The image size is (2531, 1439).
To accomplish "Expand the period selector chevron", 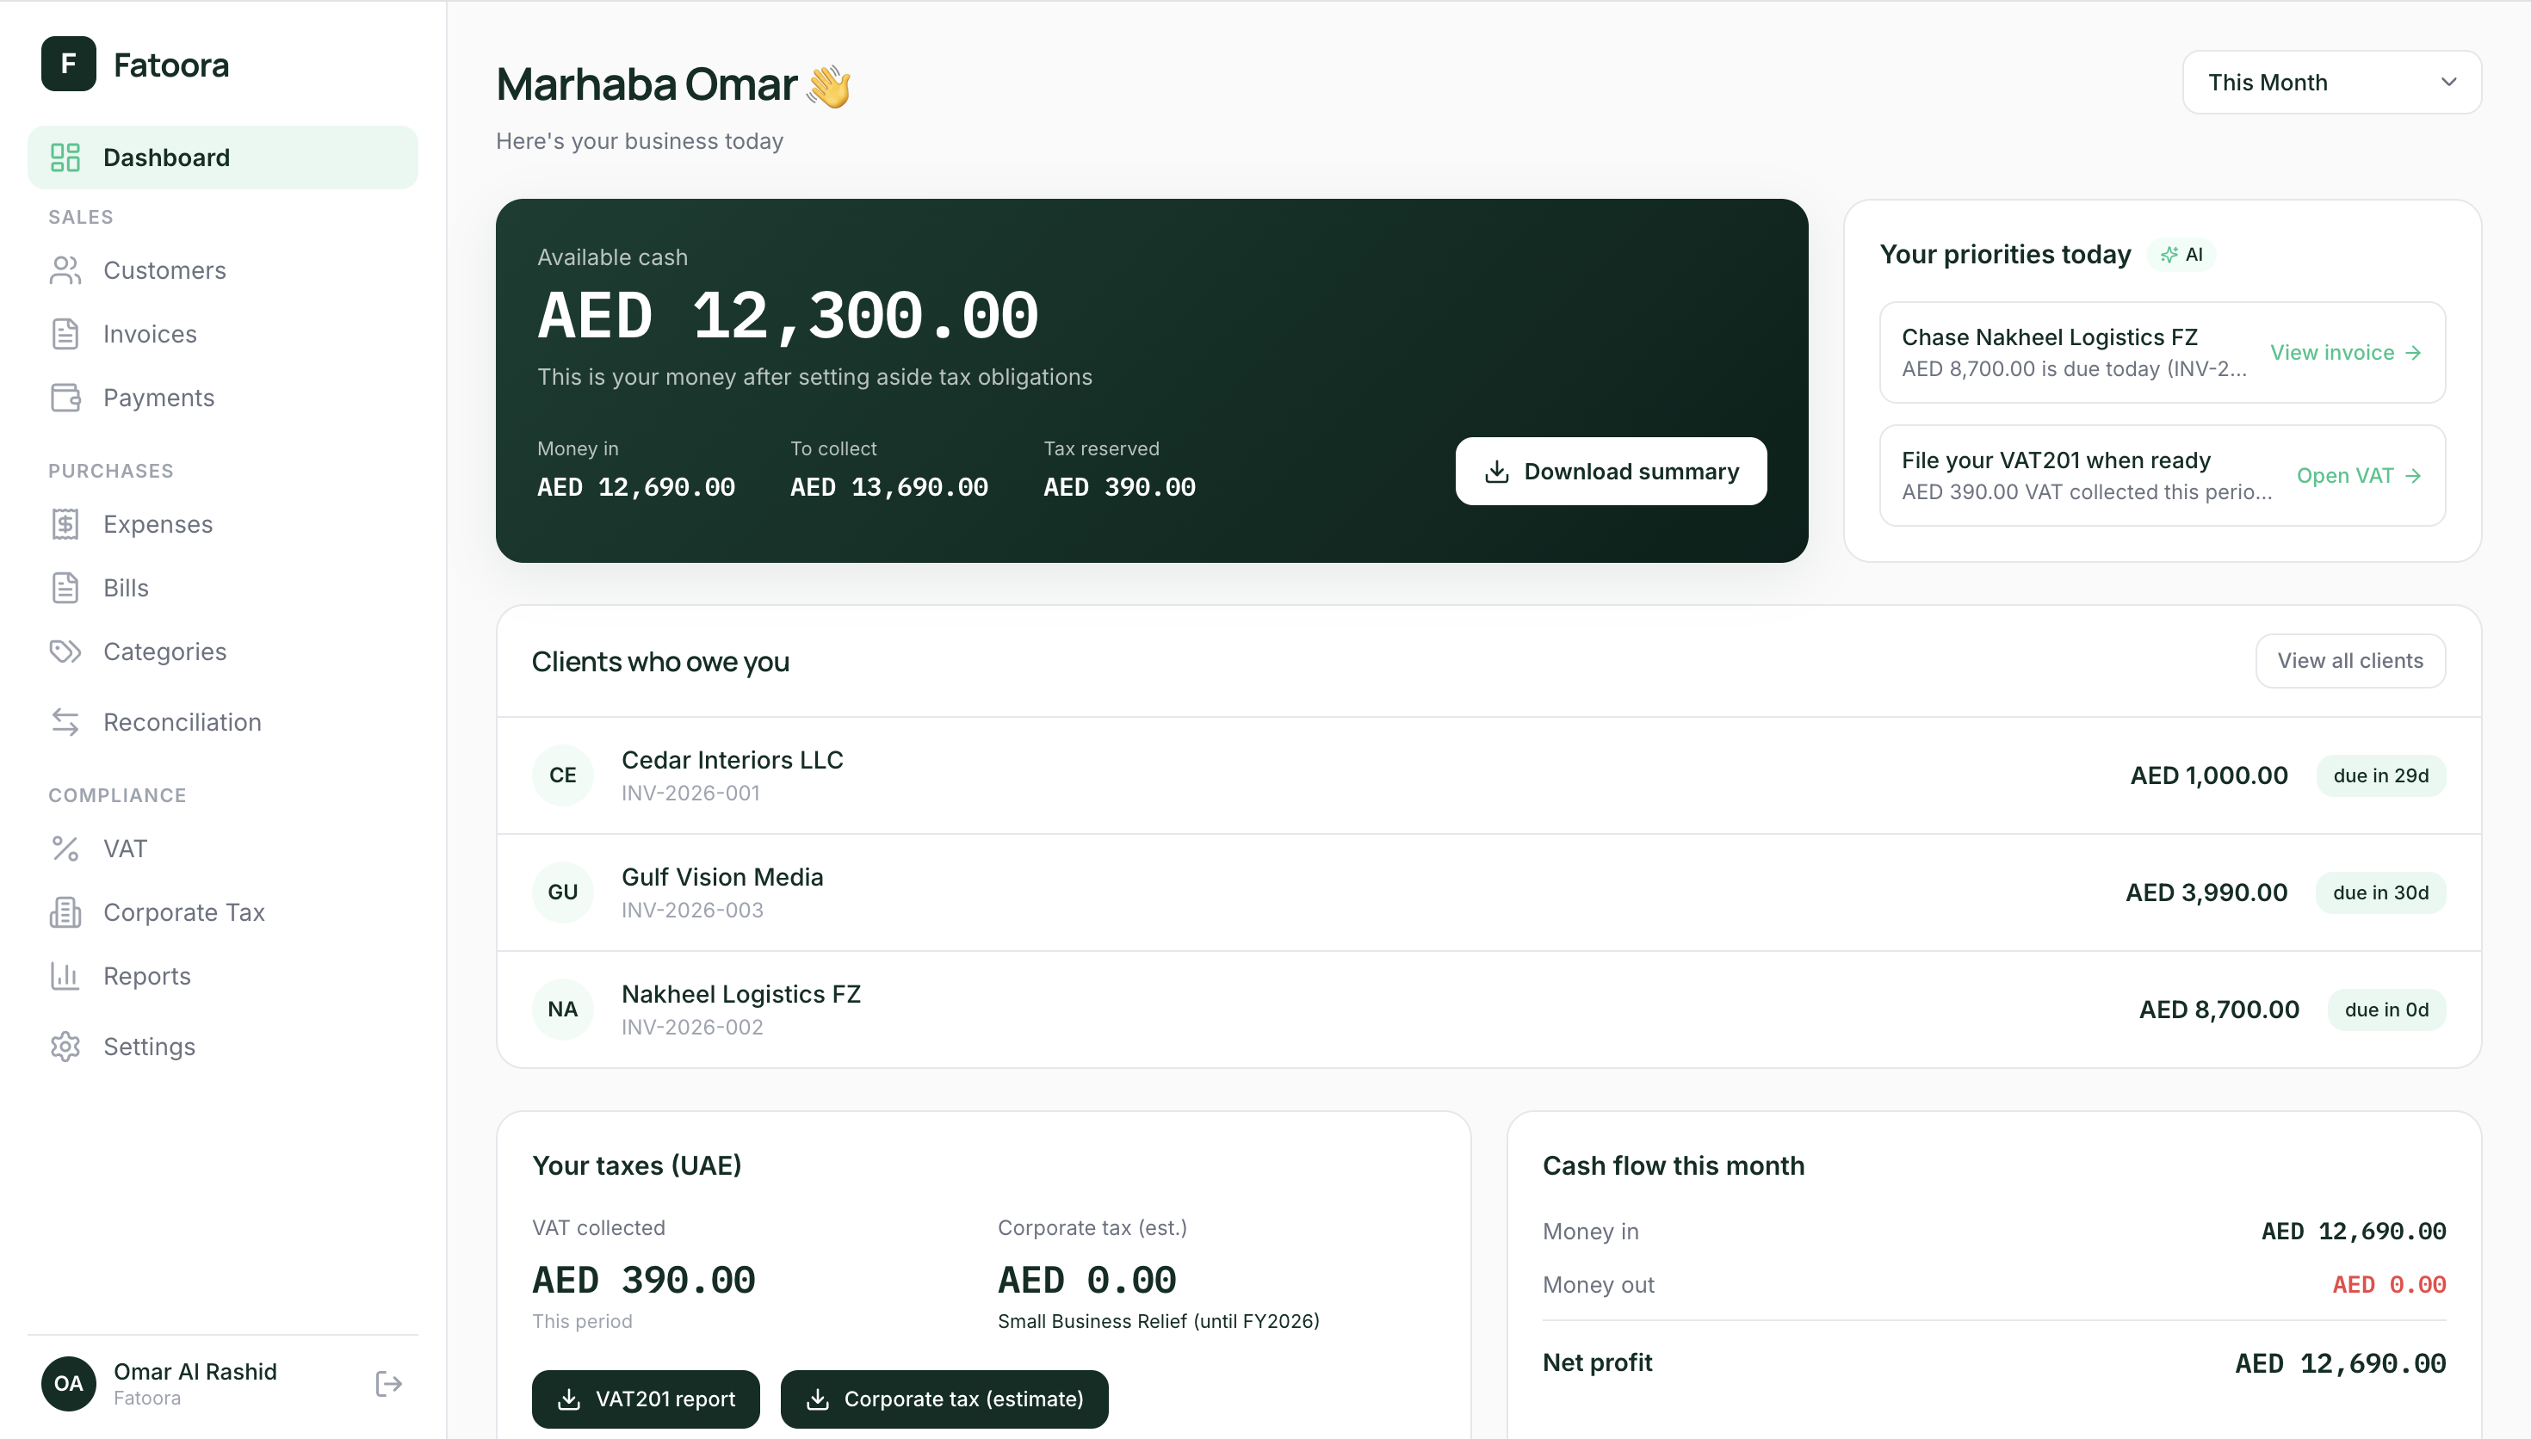I will pyautogui.click(x=2448, y=82).
